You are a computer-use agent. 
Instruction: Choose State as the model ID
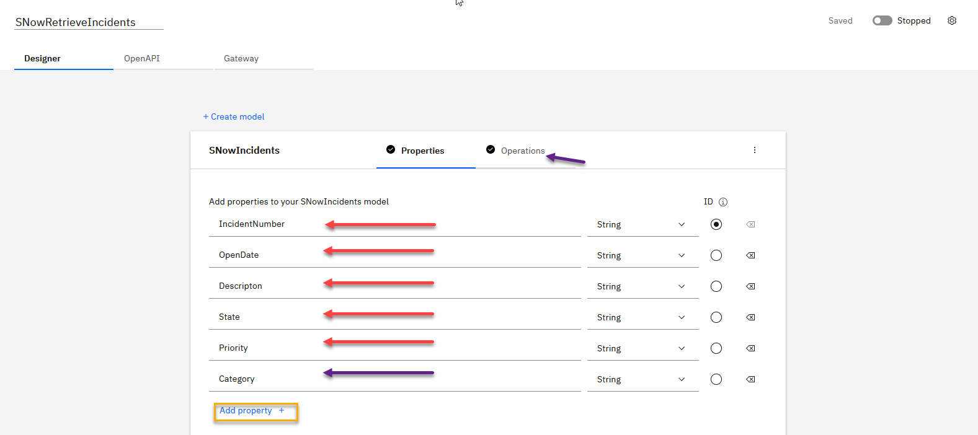tap(716, 317)
